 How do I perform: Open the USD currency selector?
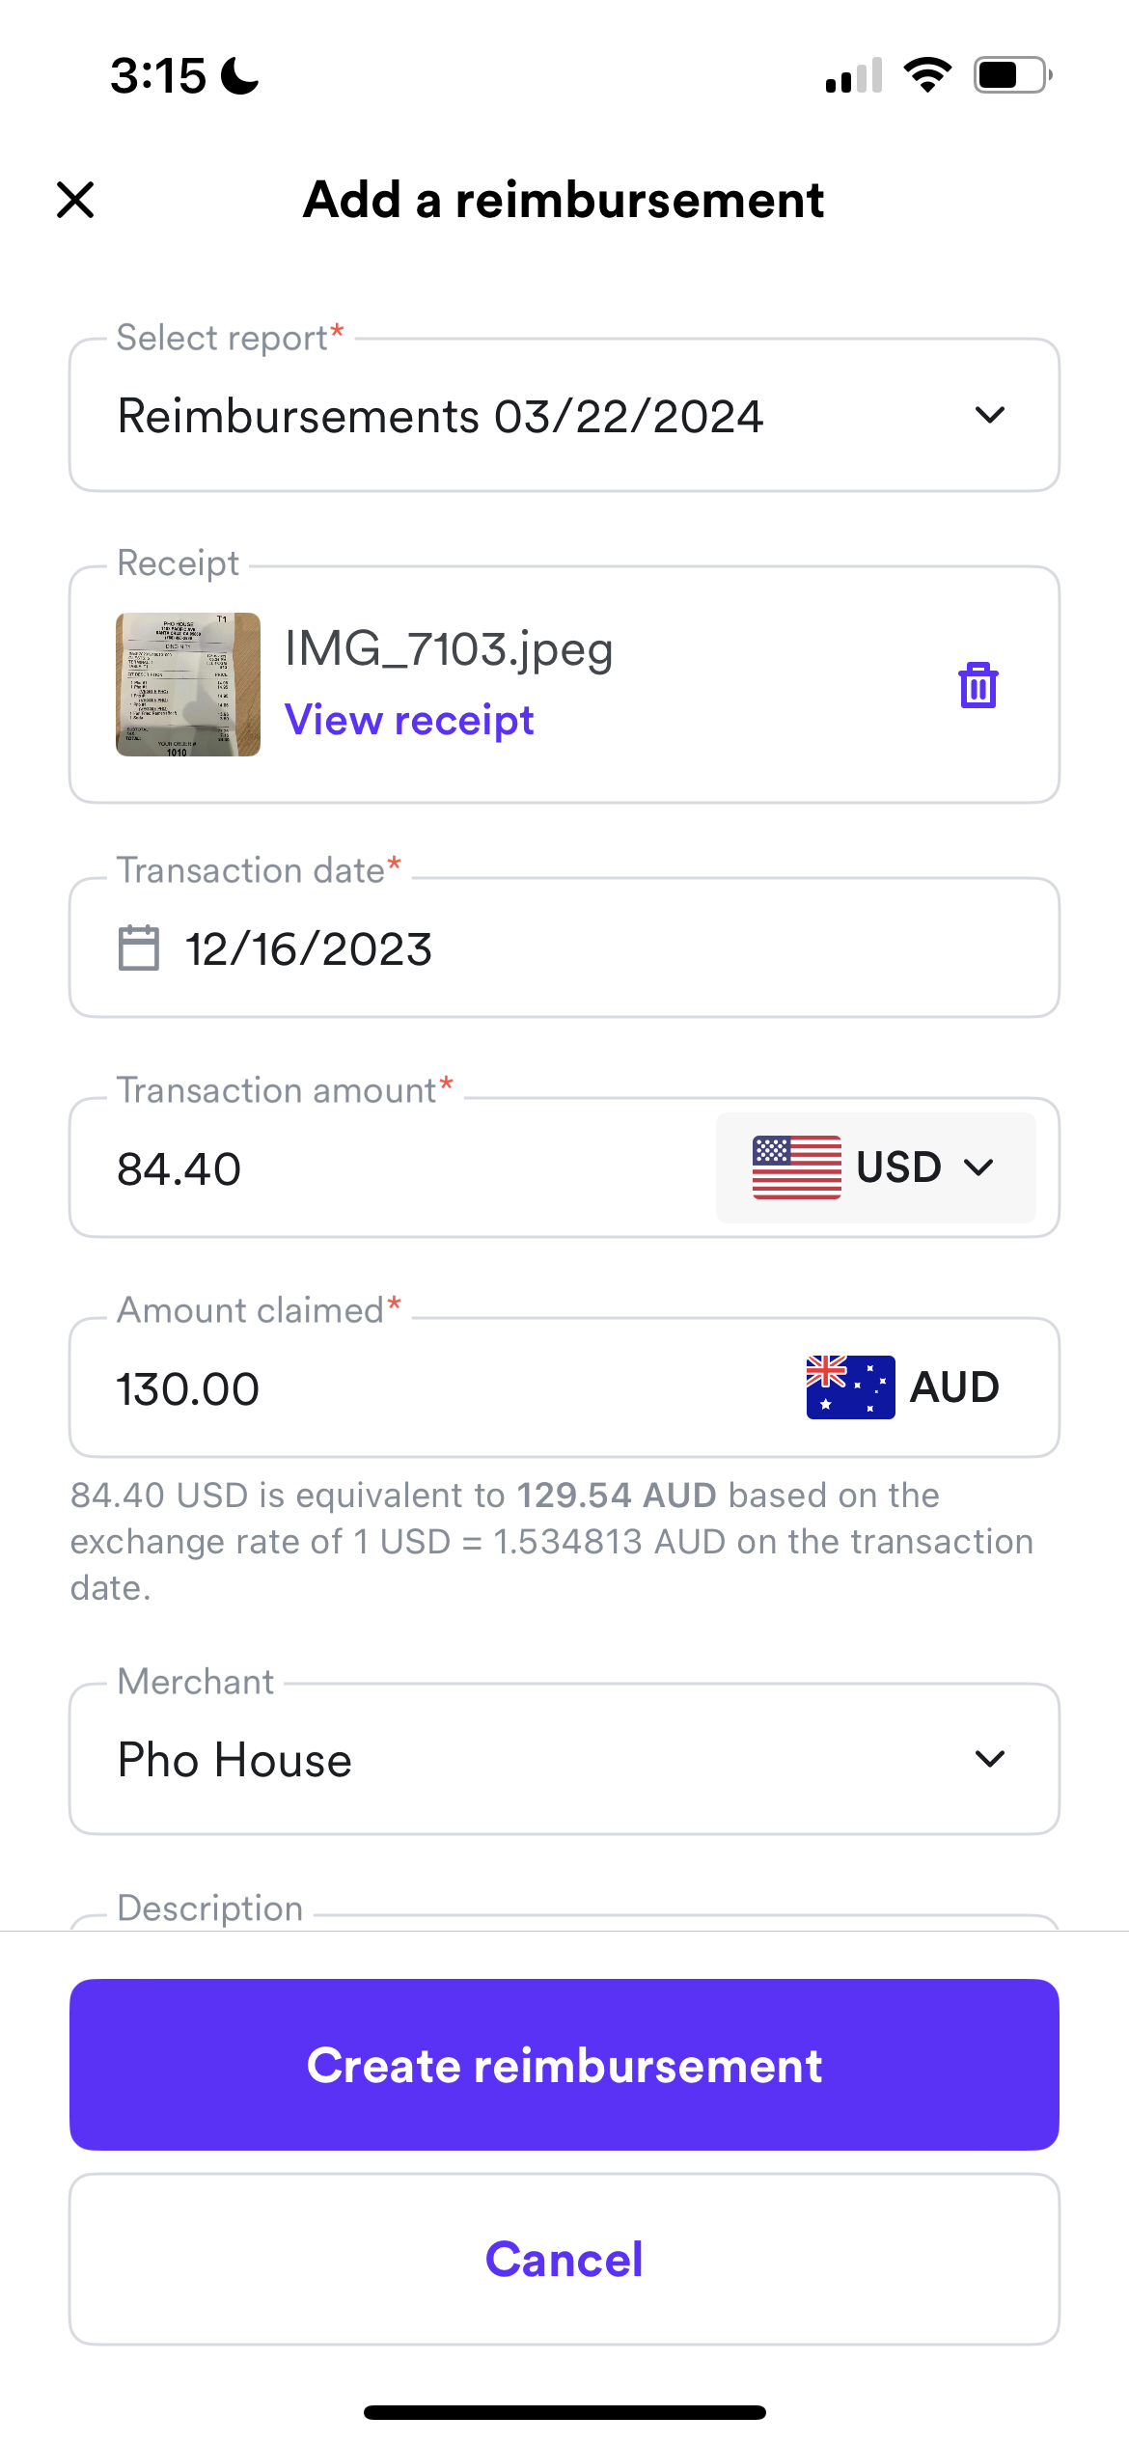(x=875, y=1167)
